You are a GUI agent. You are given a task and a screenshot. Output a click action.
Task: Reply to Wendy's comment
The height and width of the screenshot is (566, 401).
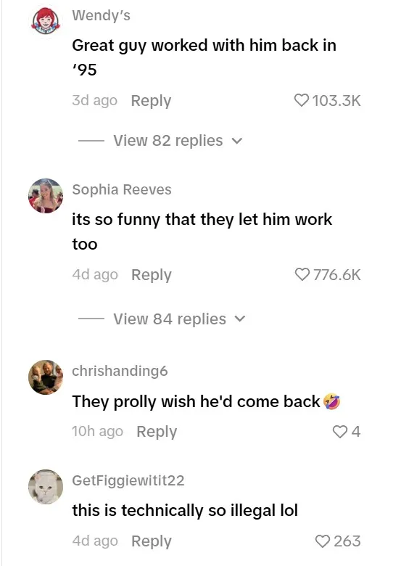151,101
